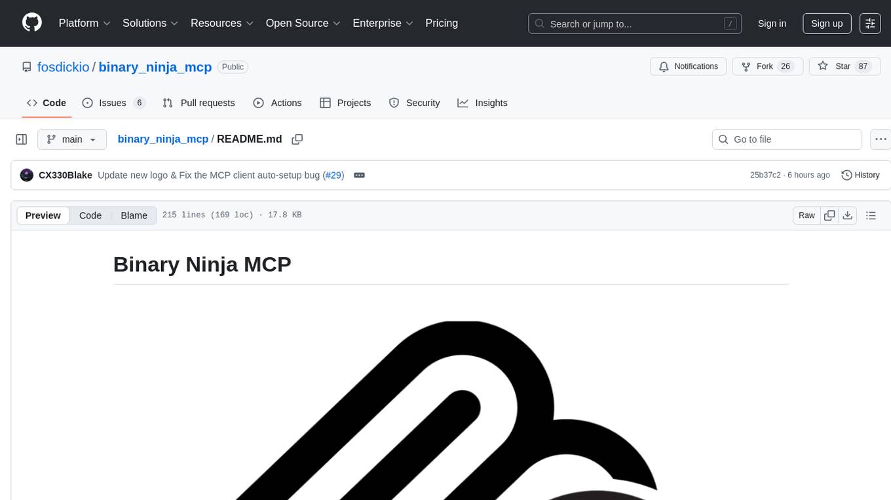
Task: Click the Sign up button
Action: 827,24
